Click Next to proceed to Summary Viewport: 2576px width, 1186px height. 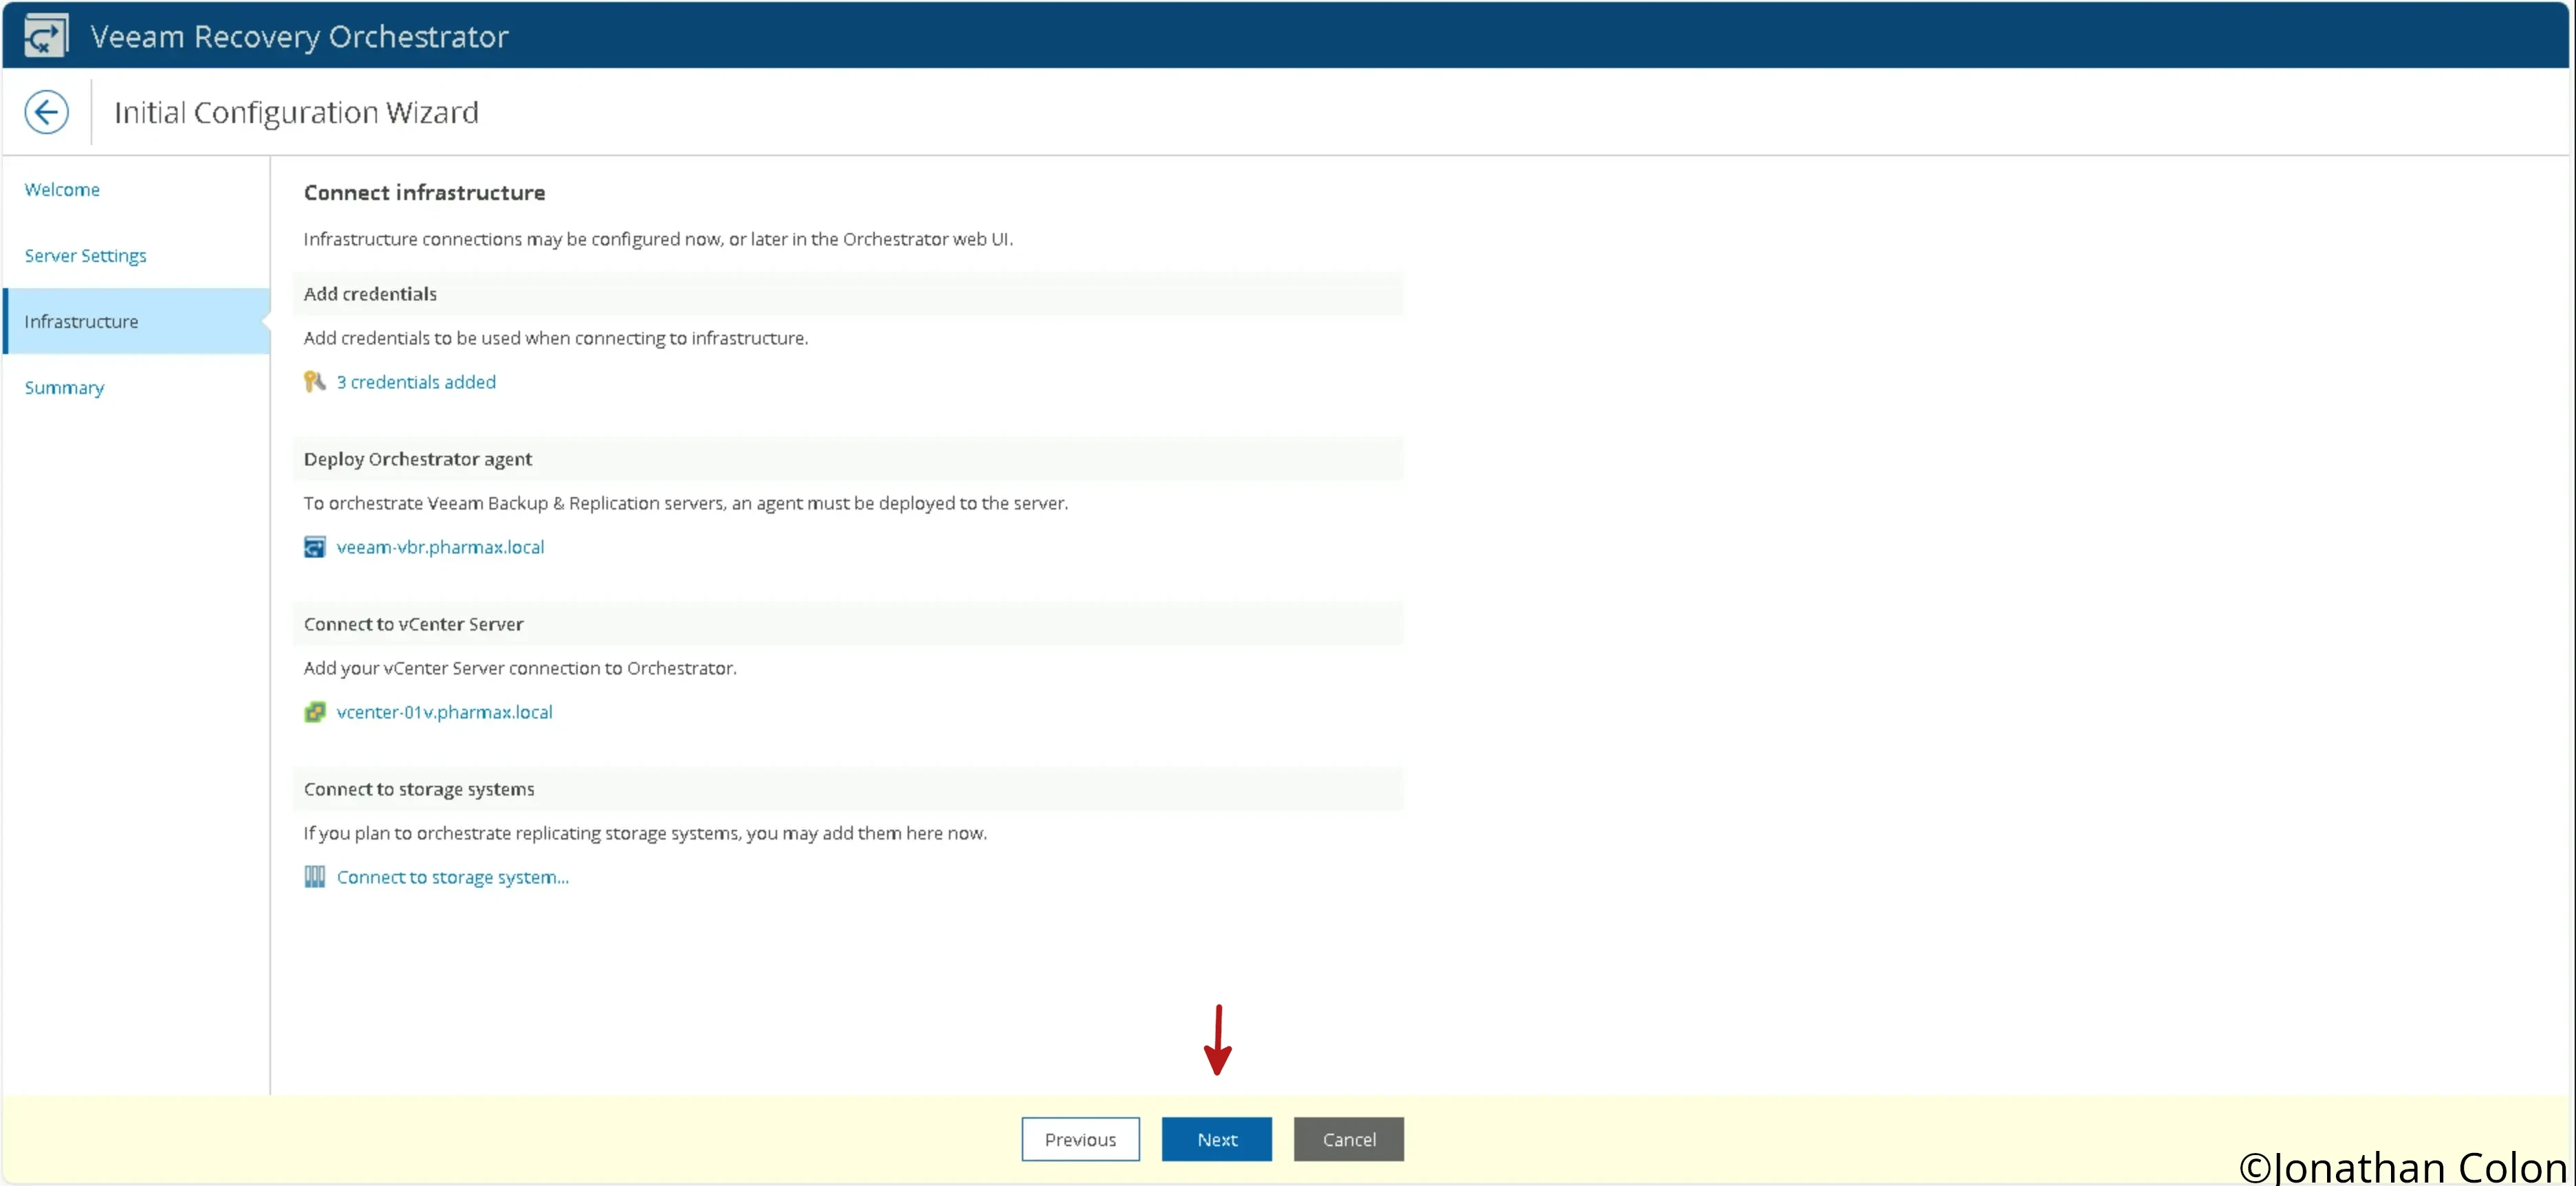1216,1140
